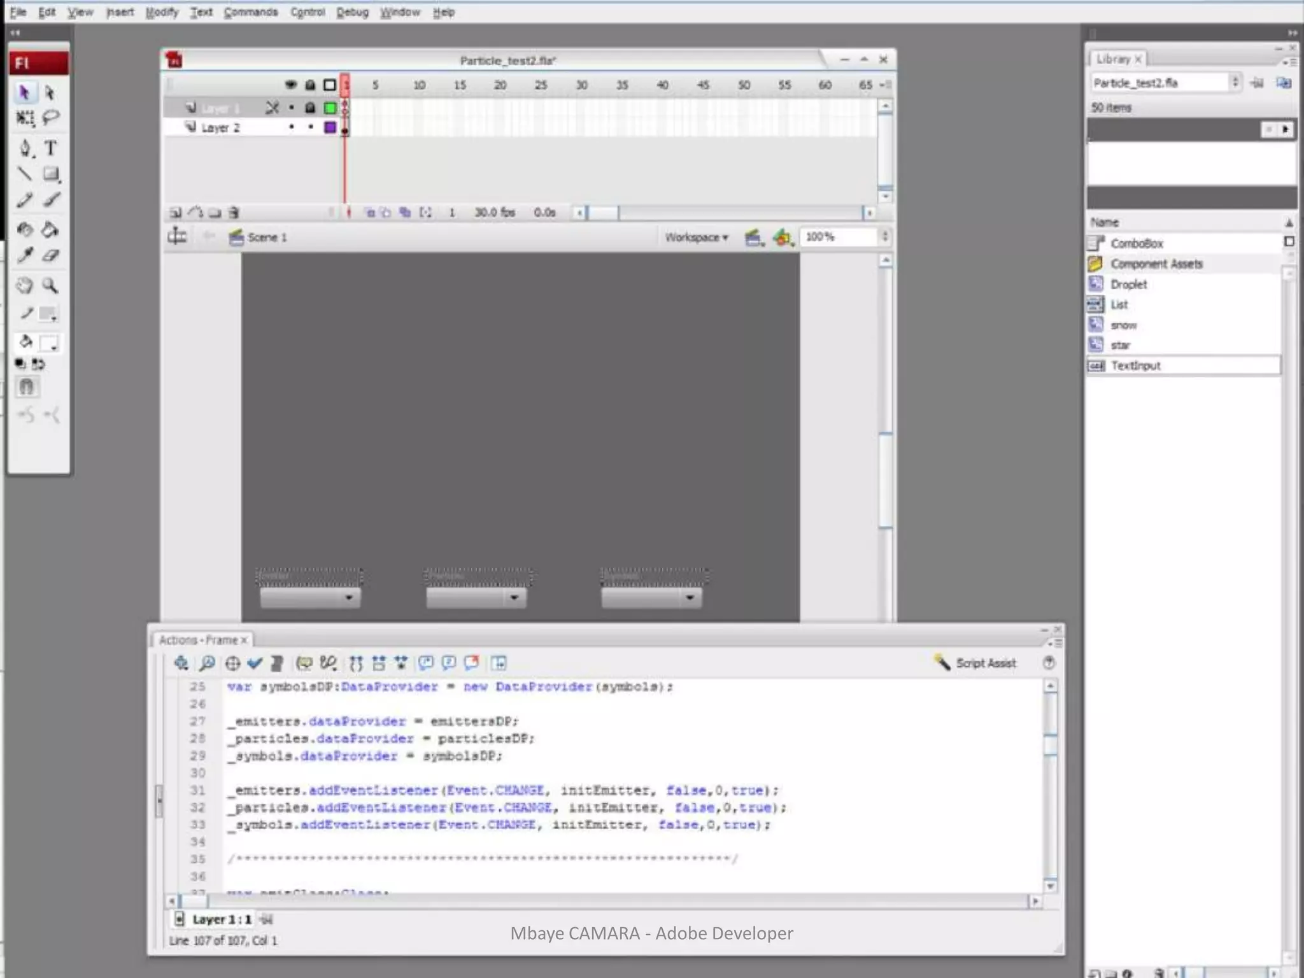Select the Ink Bottle tool
This screenshot has height=978, width=1304.
click(x=25, y=229)
